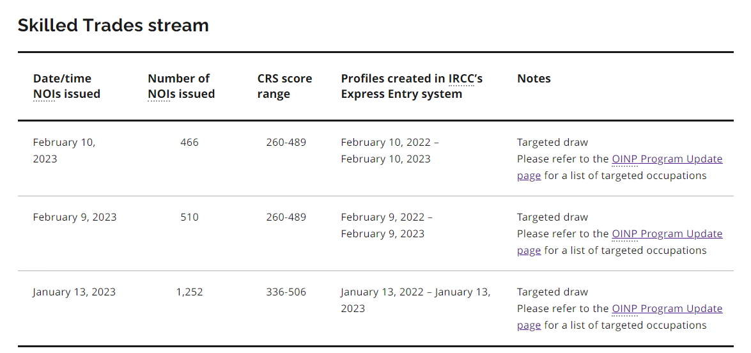Click the January 13, 2022 profile date range
Screen dimensions: 751x353
point(415,300)
